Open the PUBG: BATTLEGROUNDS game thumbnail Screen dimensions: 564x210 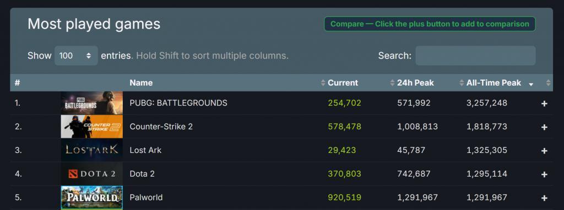pyautogui.click(x=92, y=103)
